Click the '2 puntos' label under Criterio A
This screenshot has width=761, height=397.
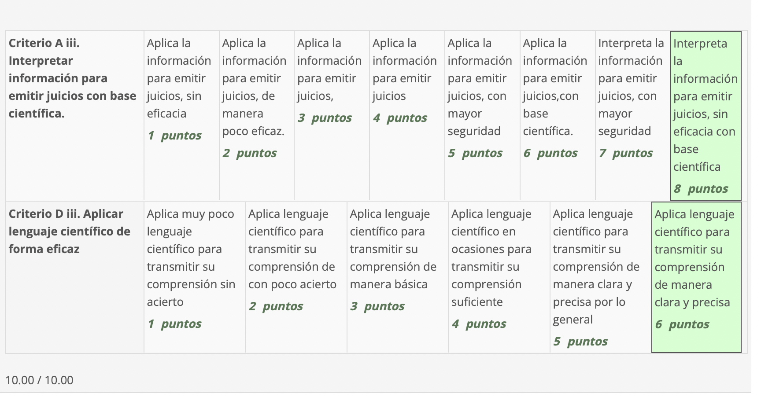[x=250, y=153]
